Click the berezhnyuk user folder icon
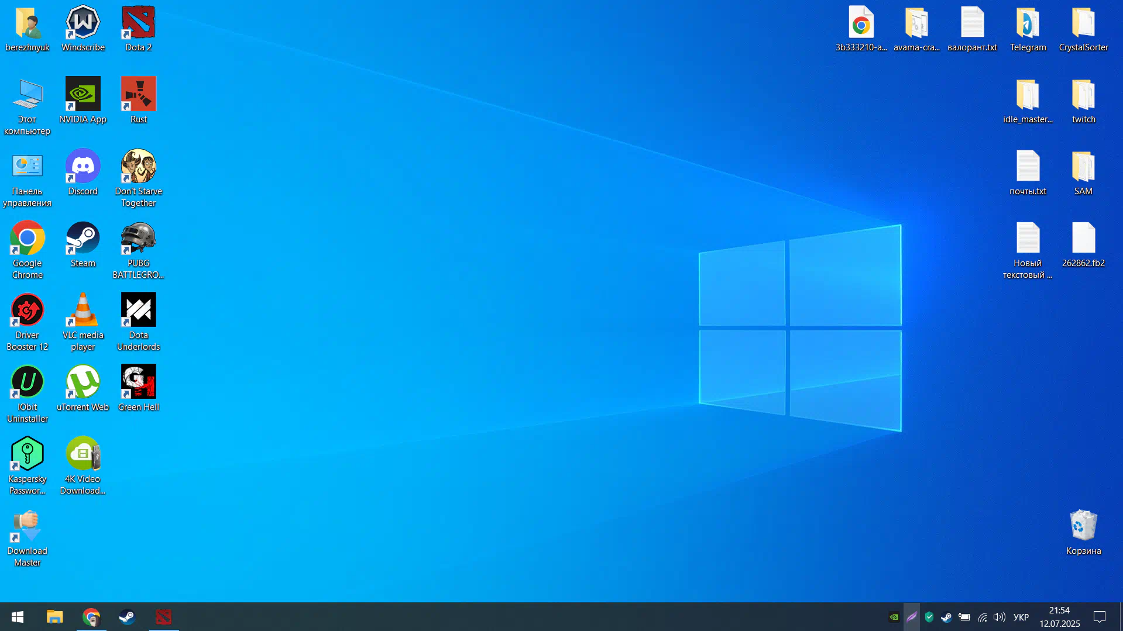The height and width of the screenshot is (631, 1123). click(x=27, y=29)
